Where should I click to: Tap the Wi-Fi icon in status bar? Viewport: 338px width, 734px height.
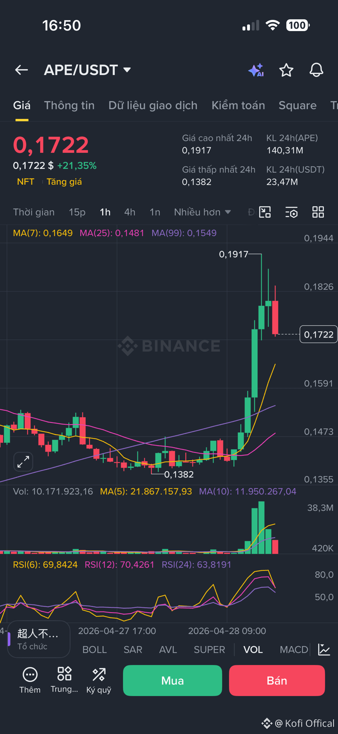(x=272, y=25)
